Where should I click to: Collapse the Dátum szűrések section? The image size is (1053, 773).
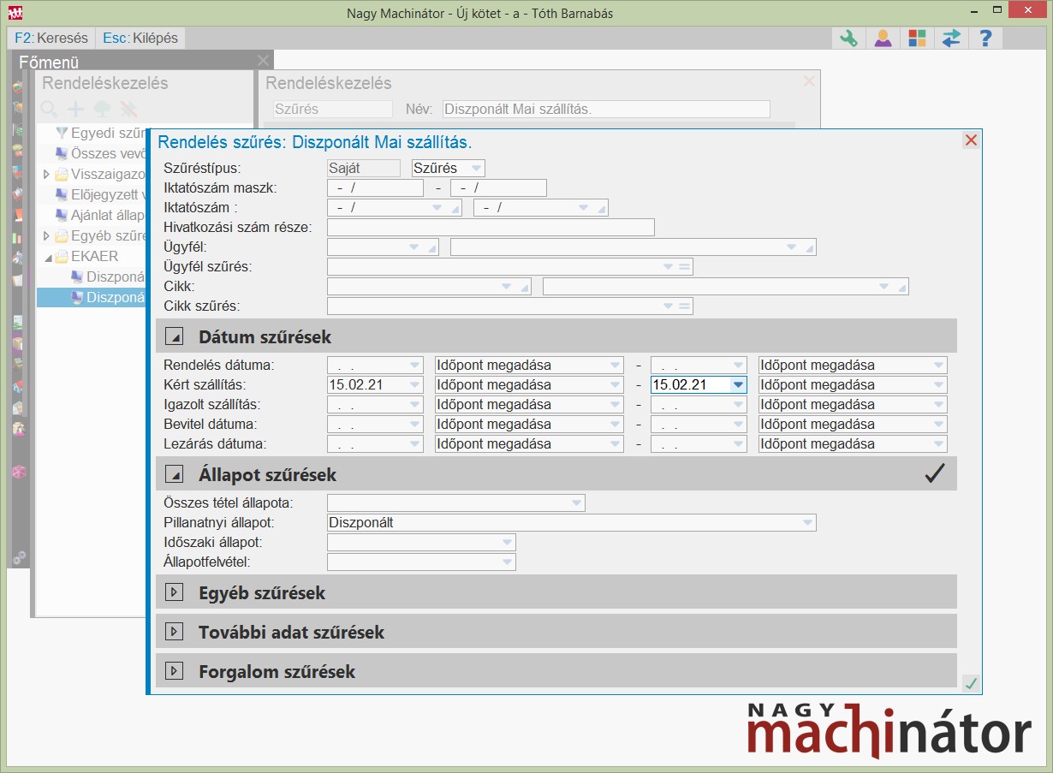coord(175,336)
